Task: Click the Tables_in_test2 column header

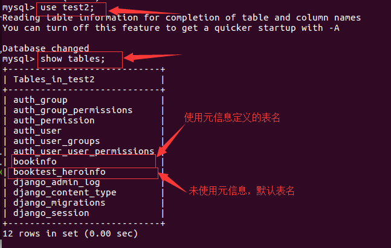Action: click(x=54, y=79)
